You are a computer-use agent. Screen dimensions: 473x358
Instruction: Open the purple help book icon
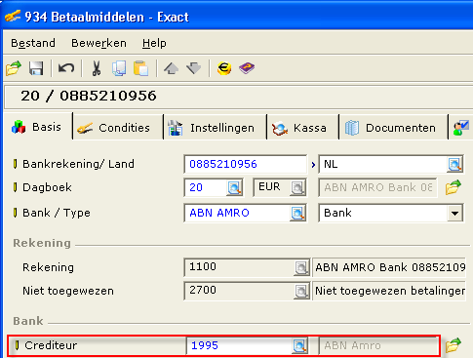(x=247, y=68)
